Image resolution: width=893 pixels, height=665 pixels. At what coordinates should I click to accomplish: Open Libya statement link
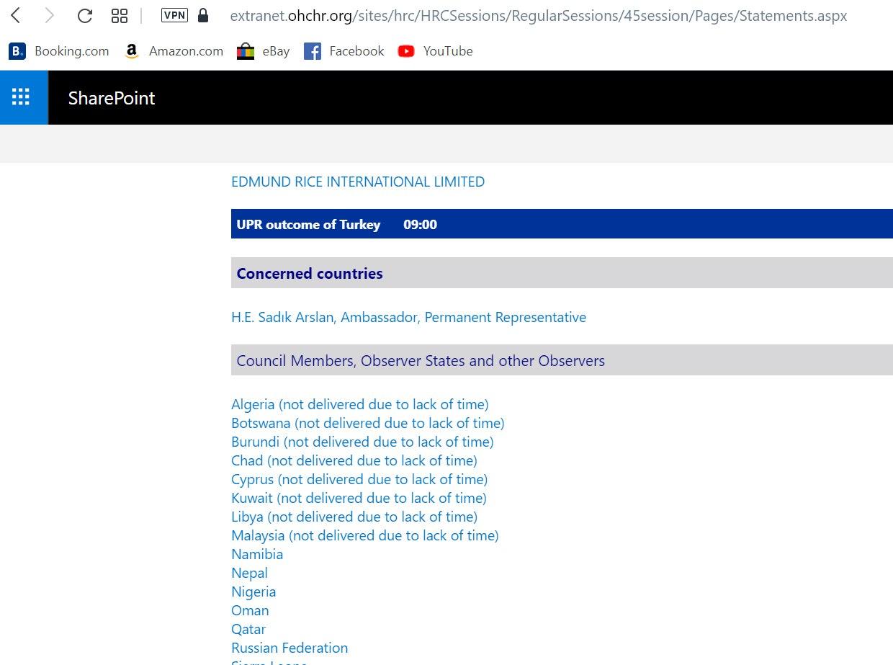[354, 517]
